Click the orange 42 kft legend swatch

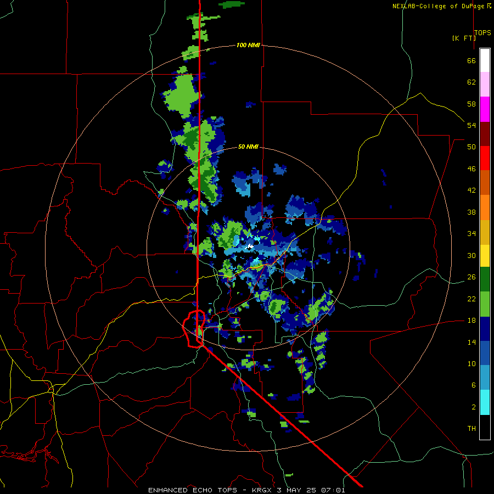485,207
